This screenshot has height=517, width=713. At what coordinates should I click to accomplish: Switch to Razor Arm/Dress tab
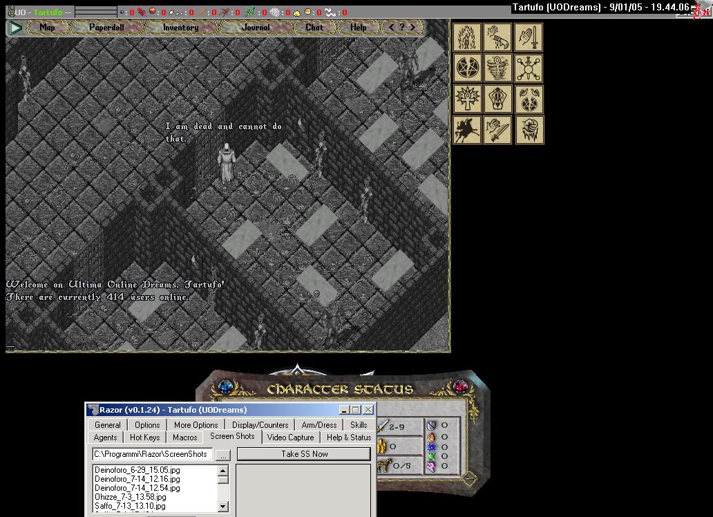tap(319, 424)
